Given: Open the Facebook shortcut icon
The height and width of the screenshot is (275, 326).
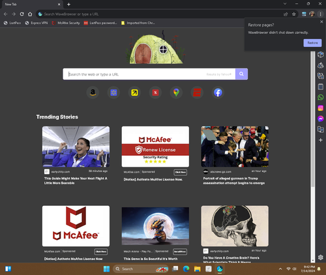Looking at the screenshot, I should (x=218, y=93).
